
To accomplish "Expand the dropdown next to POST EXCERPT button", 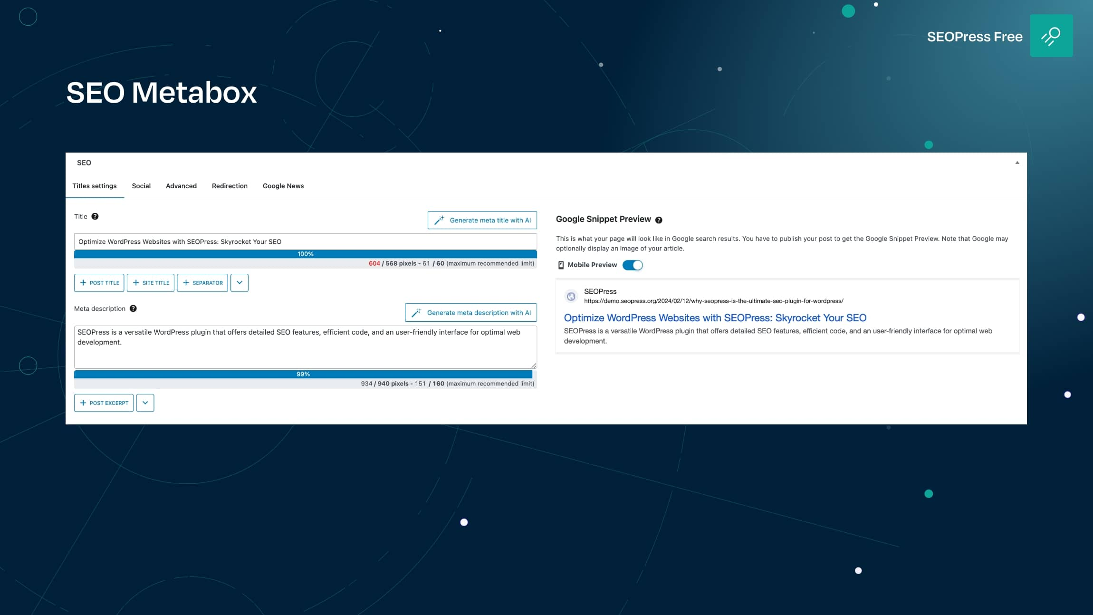I will tap(145, 403).
